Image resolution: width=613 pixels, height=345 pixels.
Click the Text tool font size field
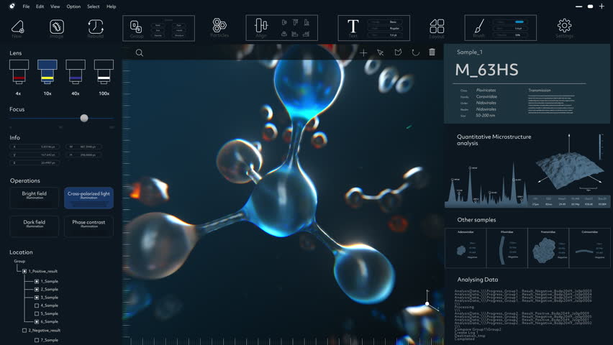click(x=385, y=35)
